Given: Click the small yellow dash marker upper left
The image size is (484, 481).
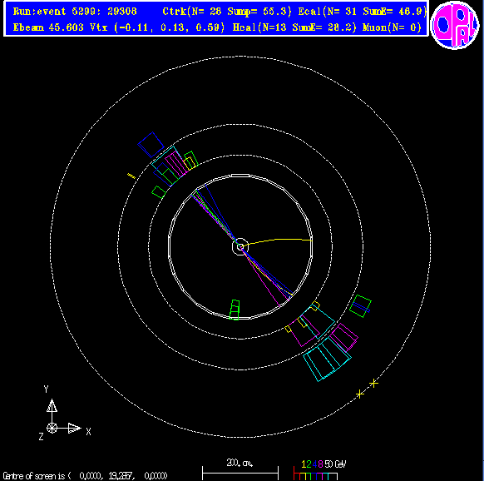Looking at the screenshot, I should click(131, 176).
